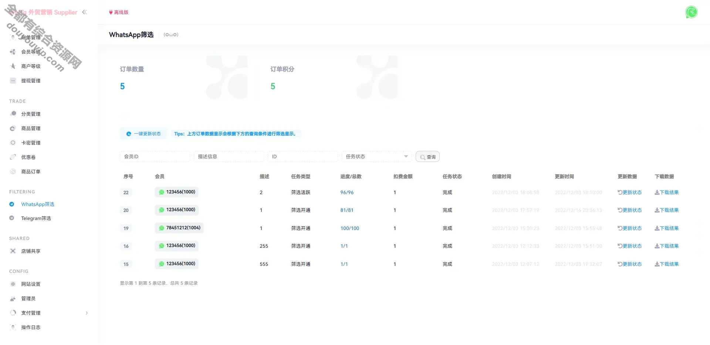Image resolution: width=710 pixels, height=345 pixels.
Task: Click member badge 123456(1000) in row 16
Action: (x=177, y=246)
